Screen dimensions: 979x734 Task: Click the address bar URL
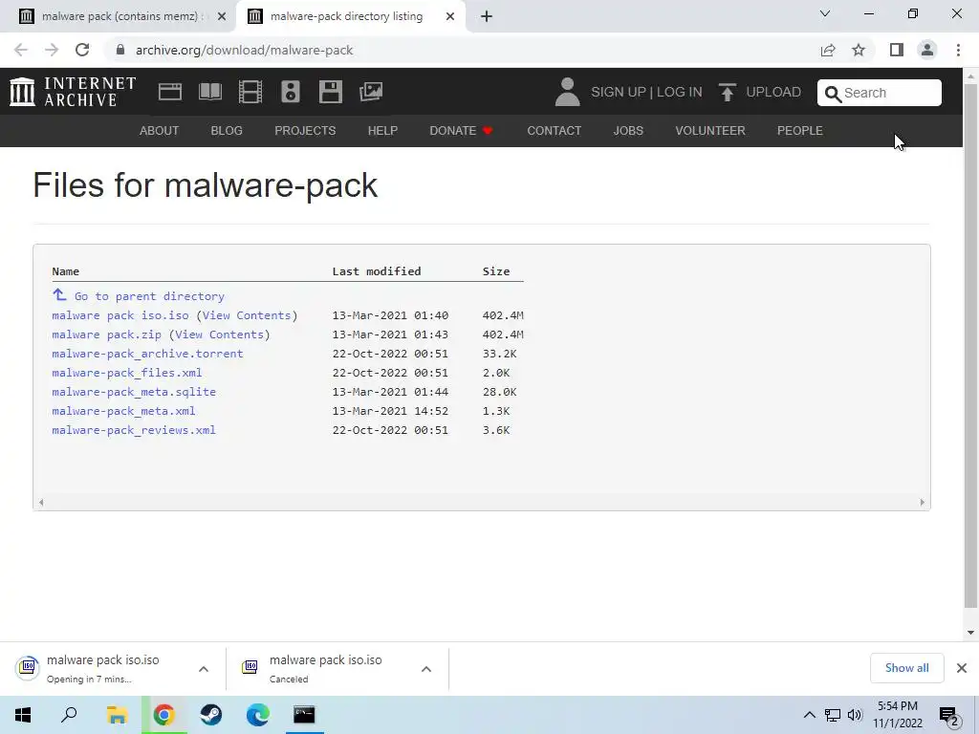click(x=244, y=50)
